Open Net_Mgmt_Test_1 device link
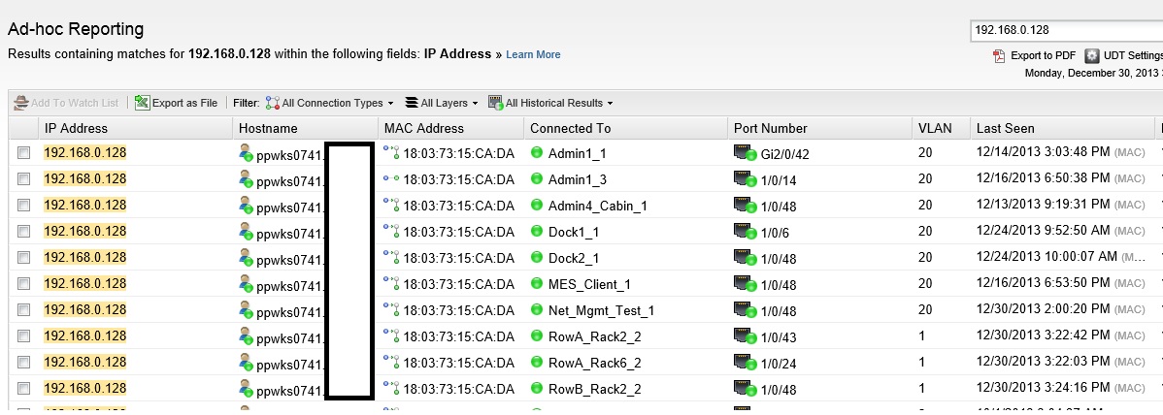 click(602, 309)
